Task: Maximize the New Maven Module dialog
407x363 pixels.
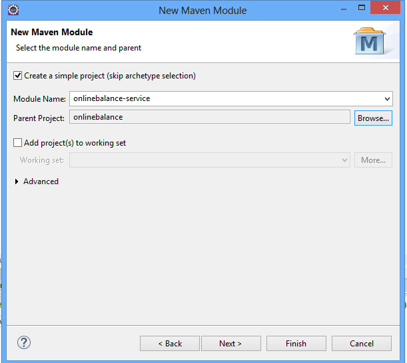Action: tap(362, 7)
